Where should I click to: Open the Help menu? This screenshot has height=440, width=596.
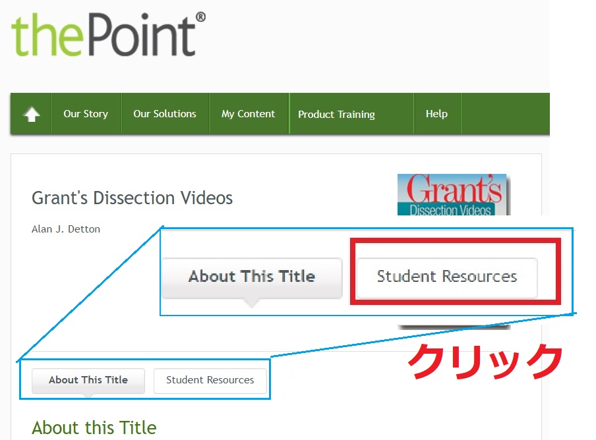tap(436, 114)
